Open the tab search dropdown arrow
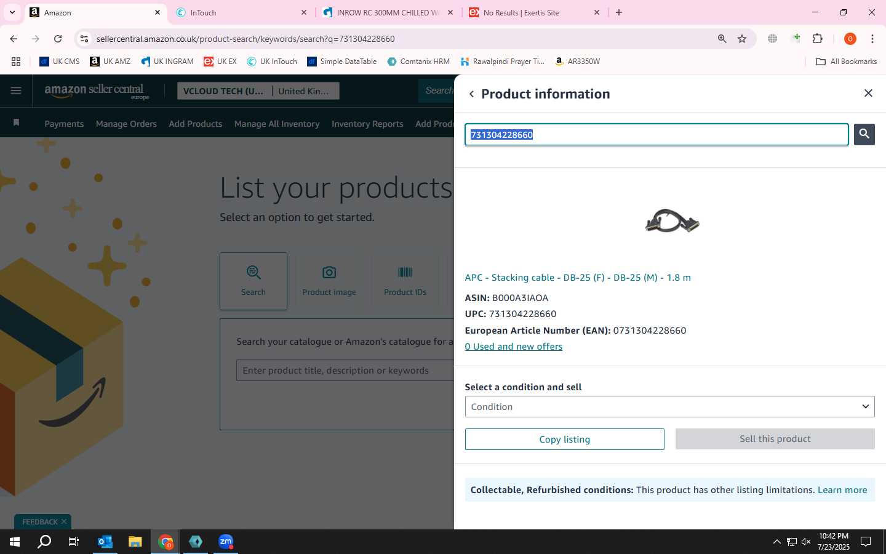The image size is (886, 554). (x=12, y=12)
